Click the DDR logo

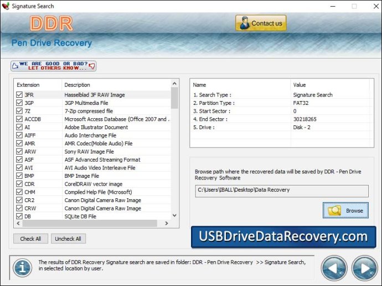[x=51, y=23]
